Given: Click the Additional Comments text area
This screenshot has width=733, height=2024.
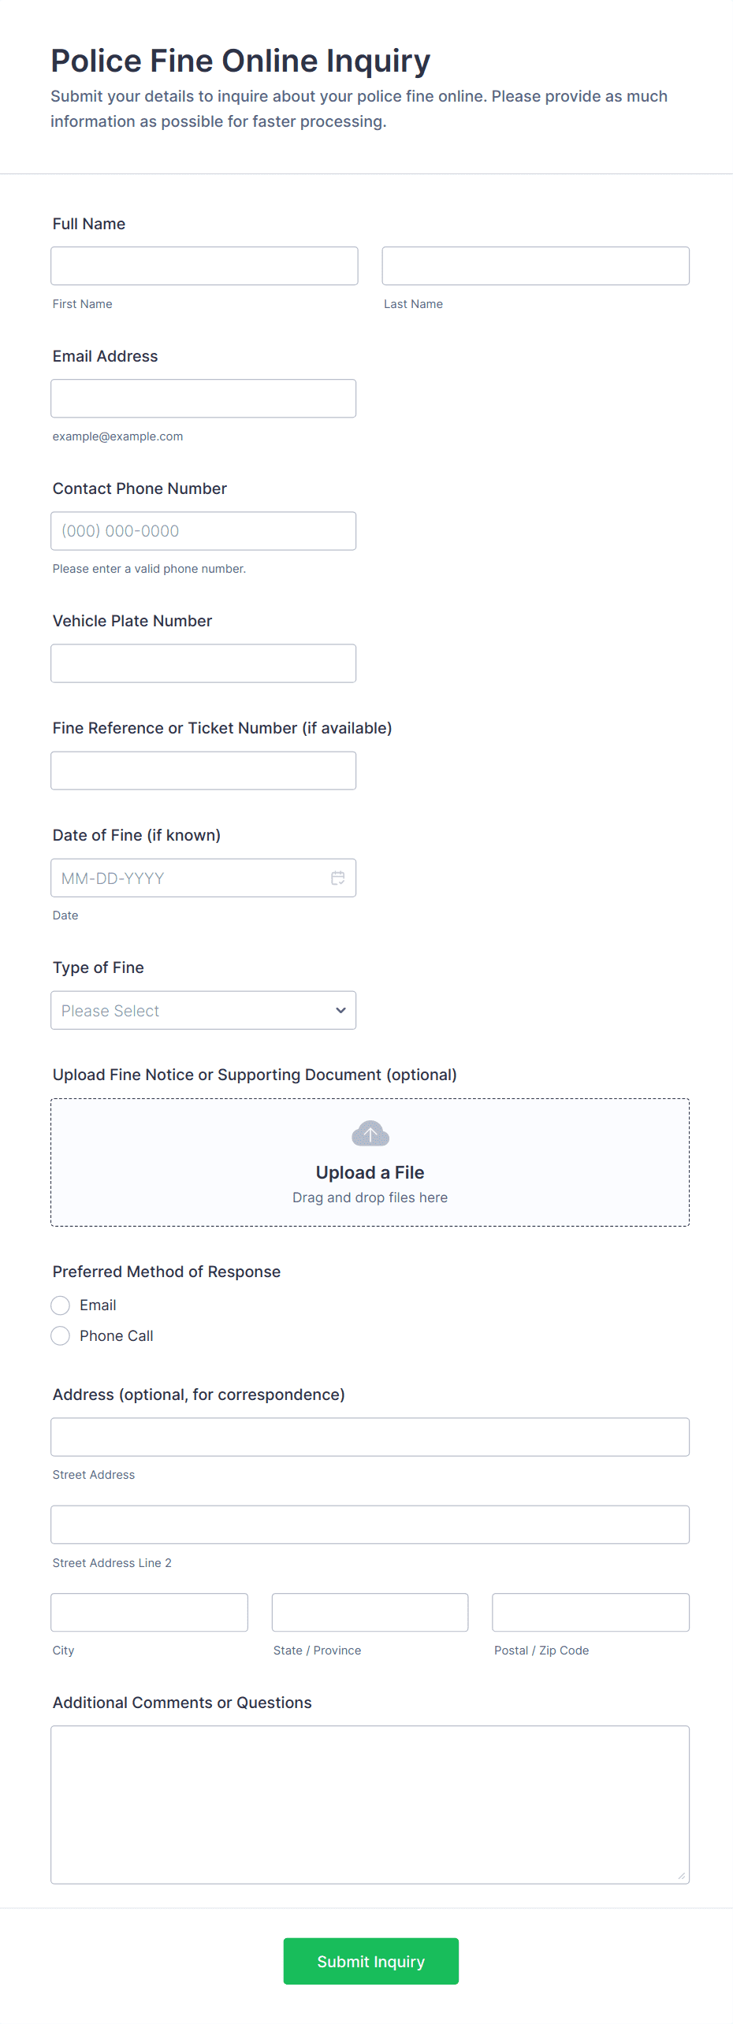Looking at the screenshot, I should (x=370, y=1804).
